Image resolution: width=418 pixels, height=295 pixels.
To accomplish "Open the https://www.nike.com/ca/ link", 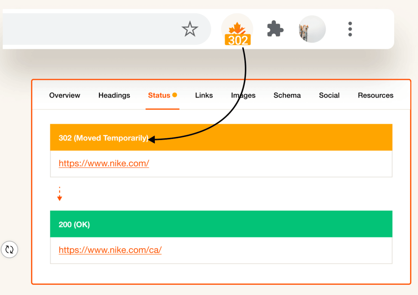I will (110, 250).
